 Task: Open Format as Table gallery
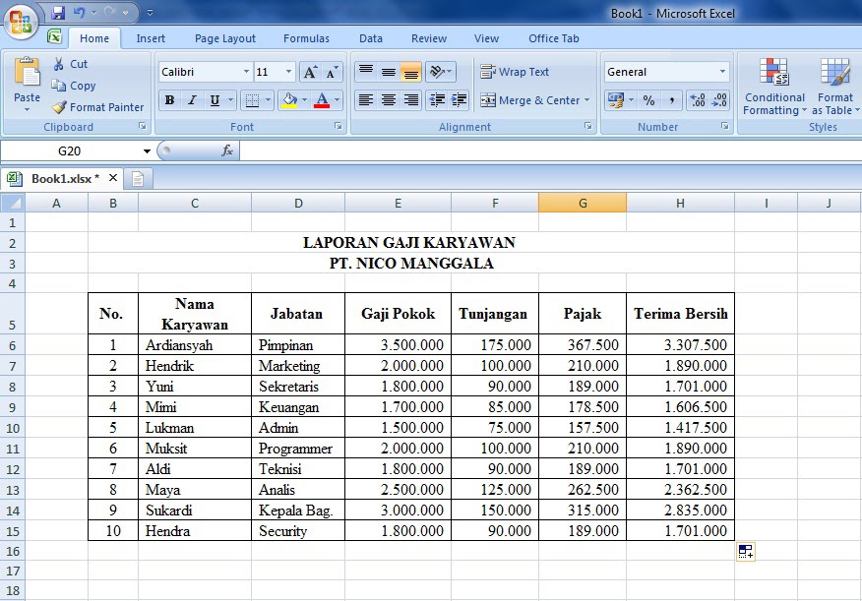click(x=835, y=87)
